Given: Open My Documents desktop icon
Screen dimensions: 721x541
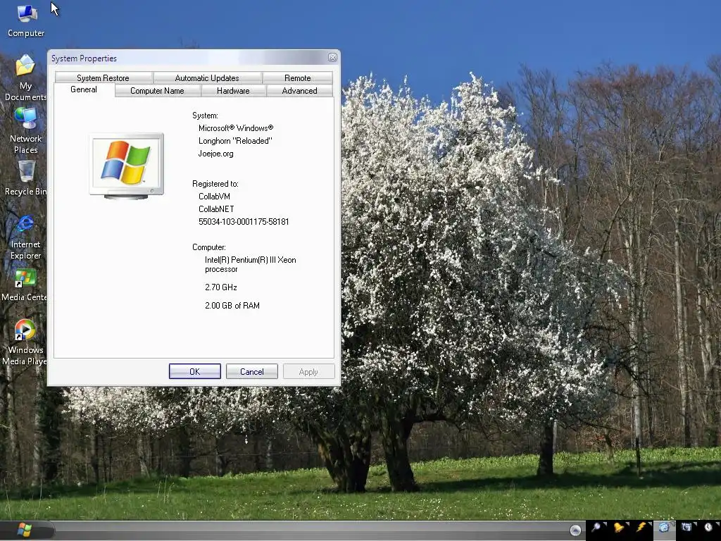Looking at the screenshot, I should click(26, 77).
